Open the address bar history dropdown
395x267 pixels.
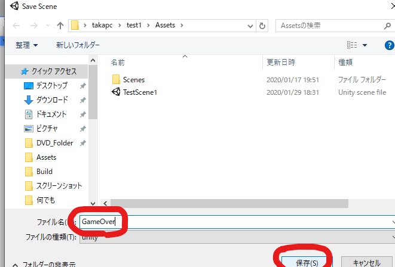click(x=250, y=26)
